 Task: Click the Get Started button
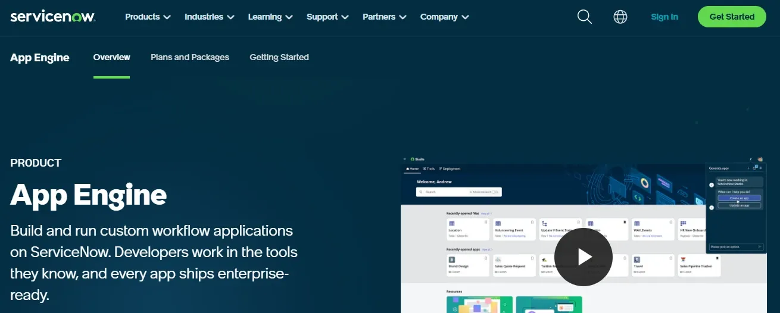click(732, 17)
